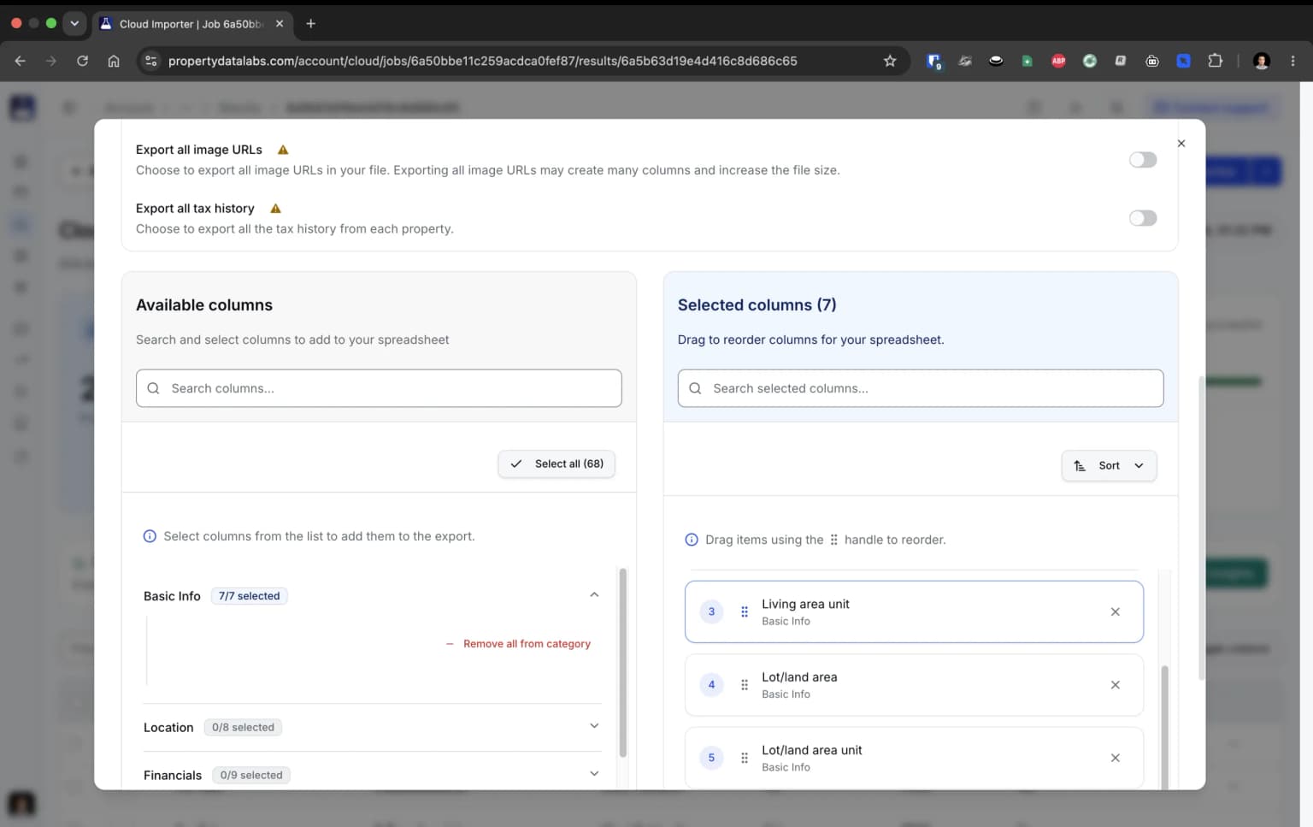Expand the Location category
The width and height of the screenshot is (1313, 827).
[594, 726]
